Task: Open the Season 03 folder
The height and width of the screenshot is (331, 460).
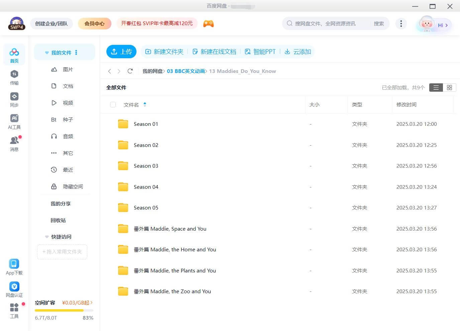Action: 146,166
